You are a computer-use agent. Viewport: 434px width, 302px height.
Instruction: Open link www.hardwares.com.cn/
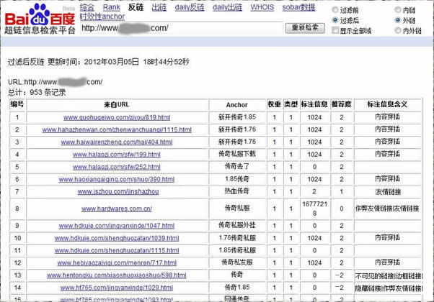tap(117, 209)
